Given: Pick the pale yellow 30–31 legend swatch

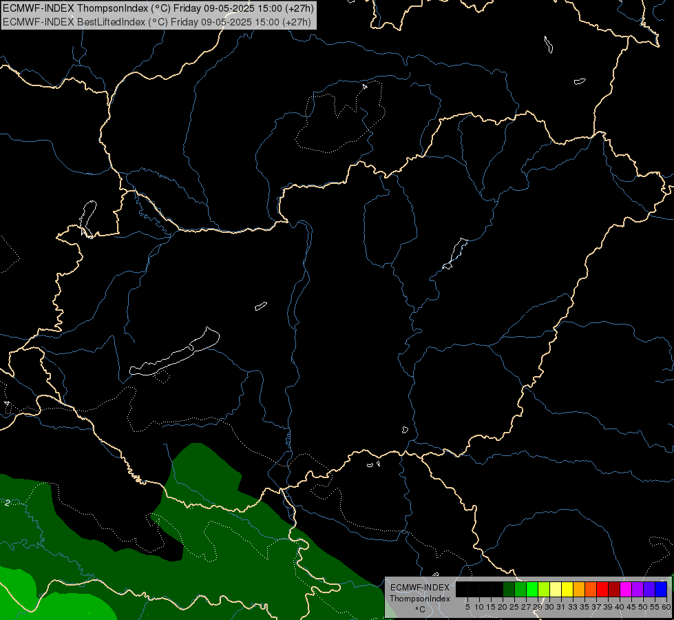Looking at the screenshot, I should [x=556, y=589].
